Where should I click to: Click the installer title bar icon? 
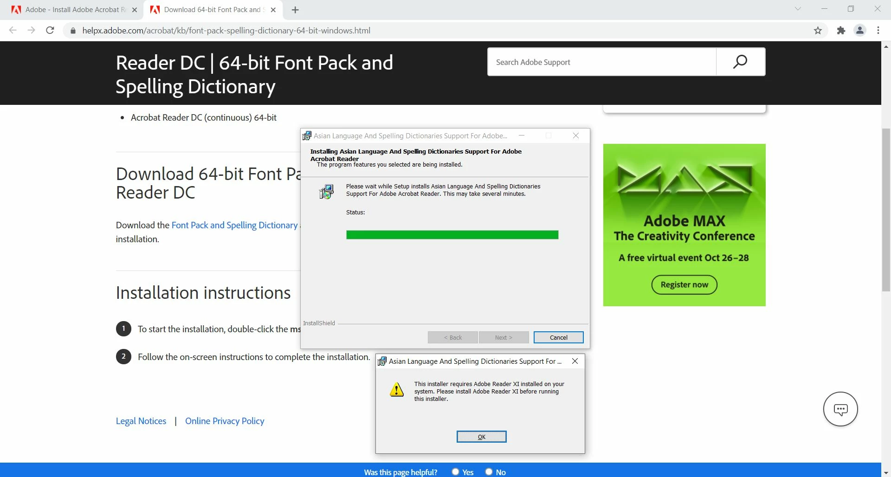coord(307,135)
